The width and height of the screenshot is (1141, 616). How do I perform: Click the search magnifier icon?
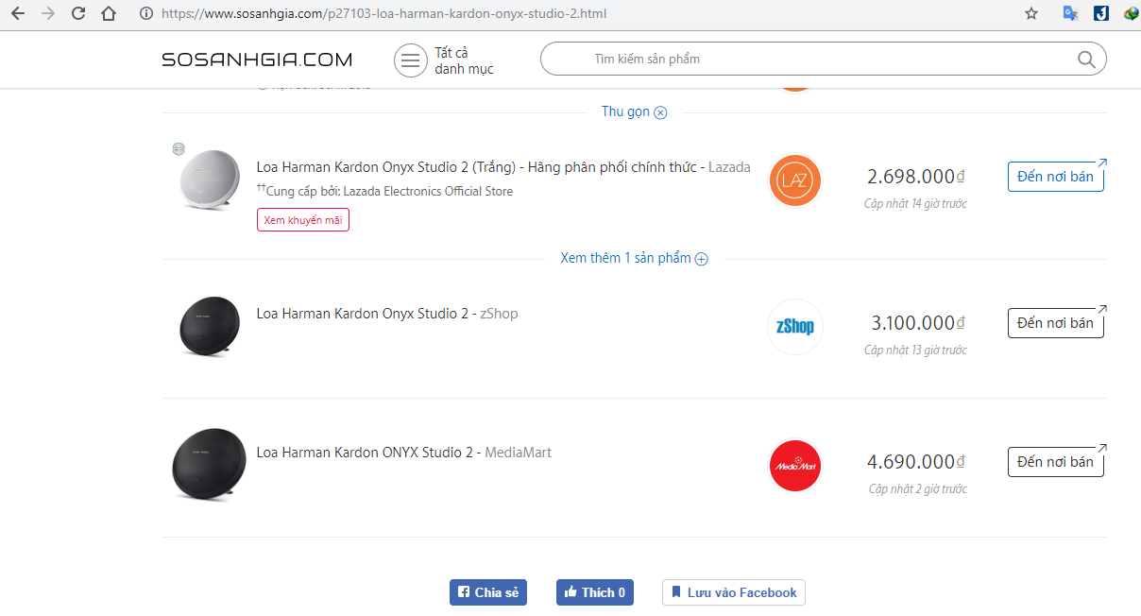[x=1086, y=60]
